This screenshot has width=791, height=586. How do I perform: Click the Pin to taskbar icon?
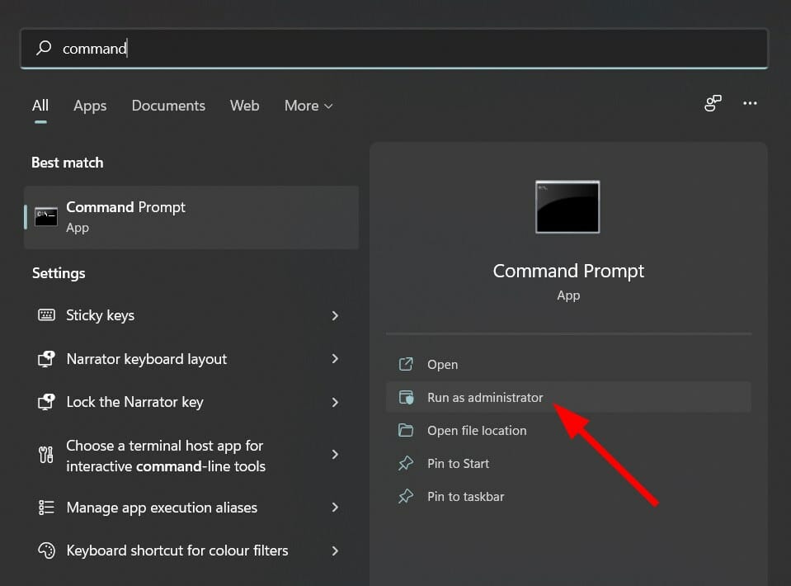(x=406, y=496)
